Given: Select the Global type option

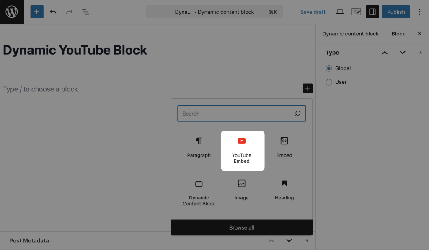Looking at the screenshot, I should click(x=329, y=68).
